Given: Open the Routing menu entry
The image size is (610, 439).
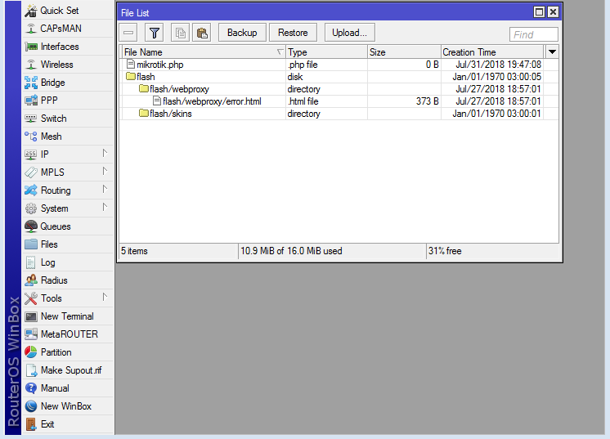Looking at the screenshot, I should (x=68, y=190).
